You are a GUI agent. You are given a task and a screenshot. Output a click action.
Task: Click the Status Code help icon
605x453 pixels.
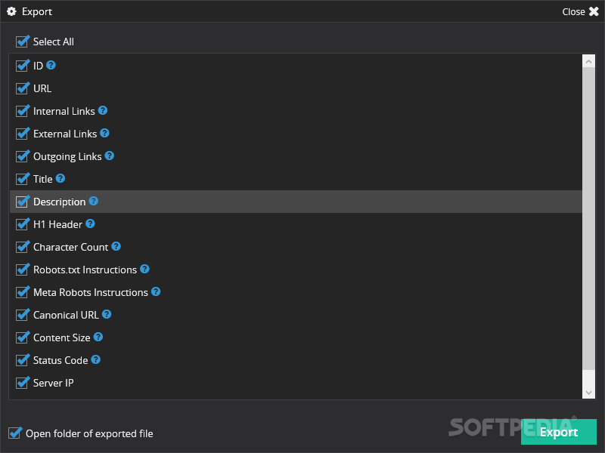tap(96, 360)
